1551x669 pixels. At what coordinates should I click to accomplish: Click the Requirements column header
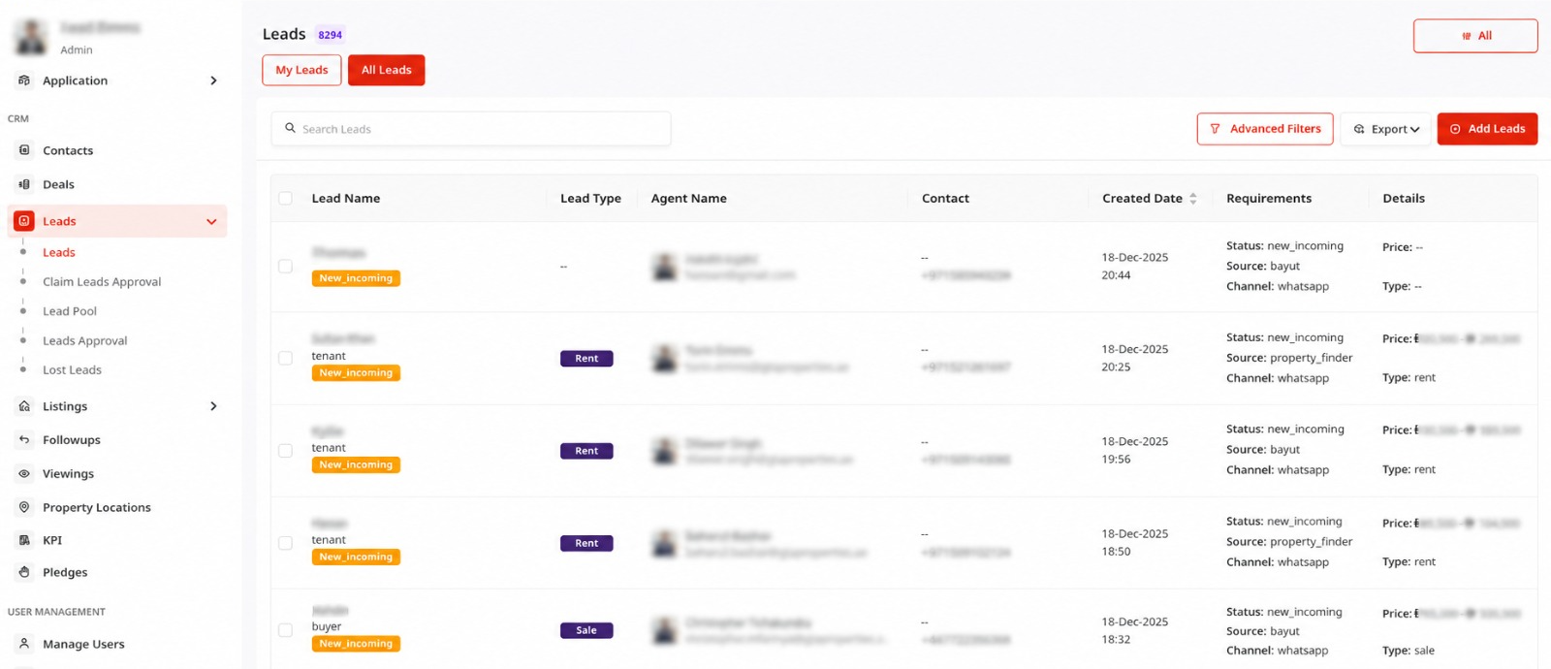pyautogui.click(x=1269, y=198)
